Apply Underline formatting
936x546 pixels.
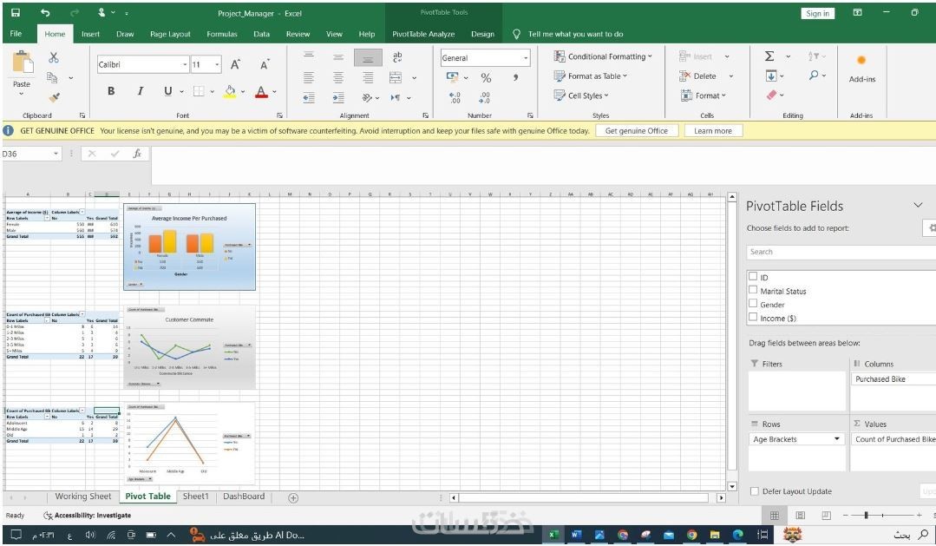point(167,91)
